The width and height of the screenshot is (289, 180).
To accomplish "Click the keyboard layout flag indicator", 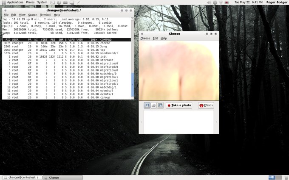I will (227, 2).
